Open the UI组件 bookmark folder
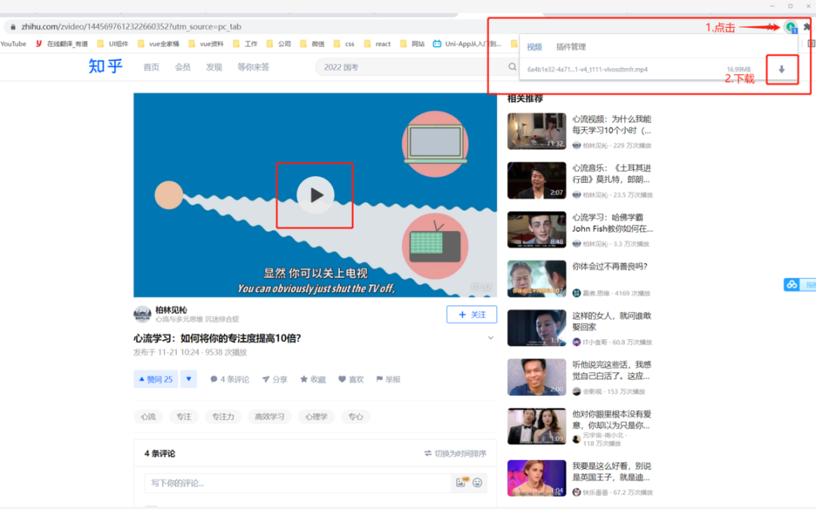 pos(113,44)
